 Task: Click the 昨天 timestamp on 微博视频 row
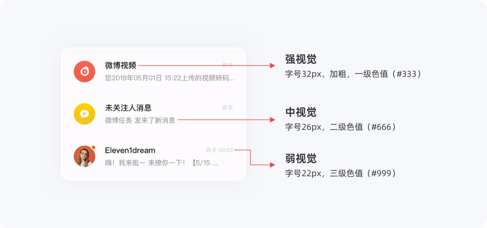coord(228,65)
